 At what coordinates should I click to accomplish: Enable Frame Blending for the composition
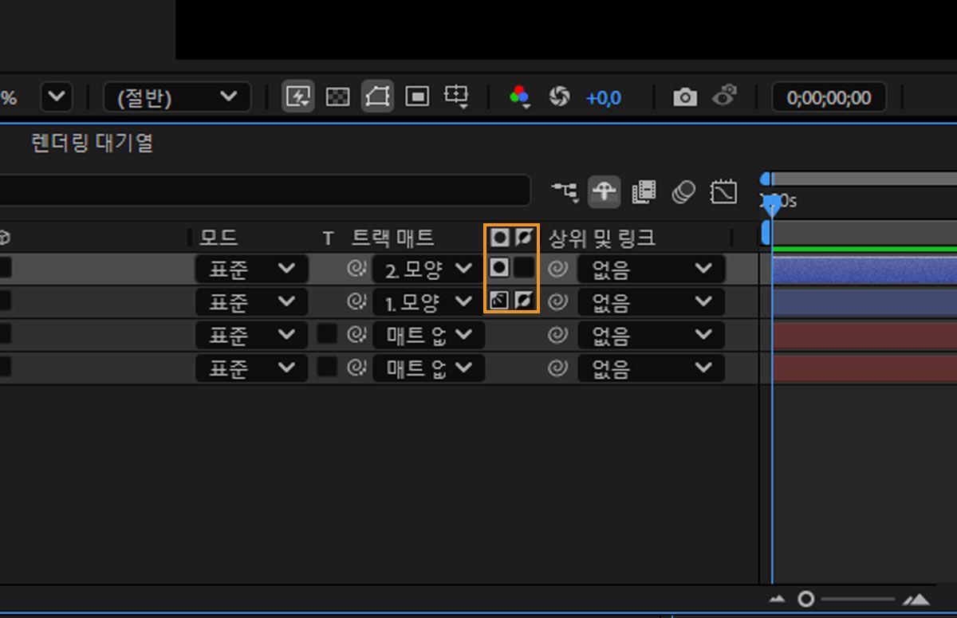644,191
